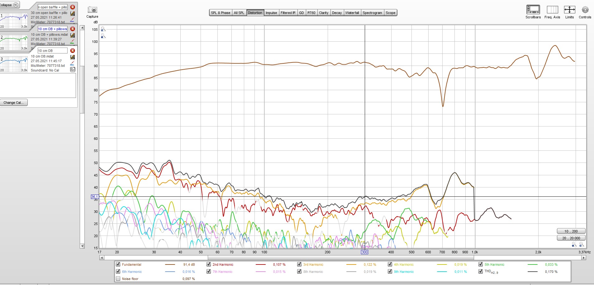
Task: Save the 10 cm OB + pillows measurement
Action: (73, 35)
